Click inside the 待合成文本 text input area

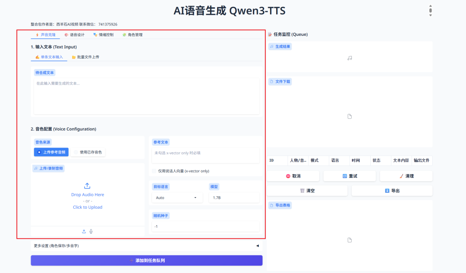[x=147, y=95]
